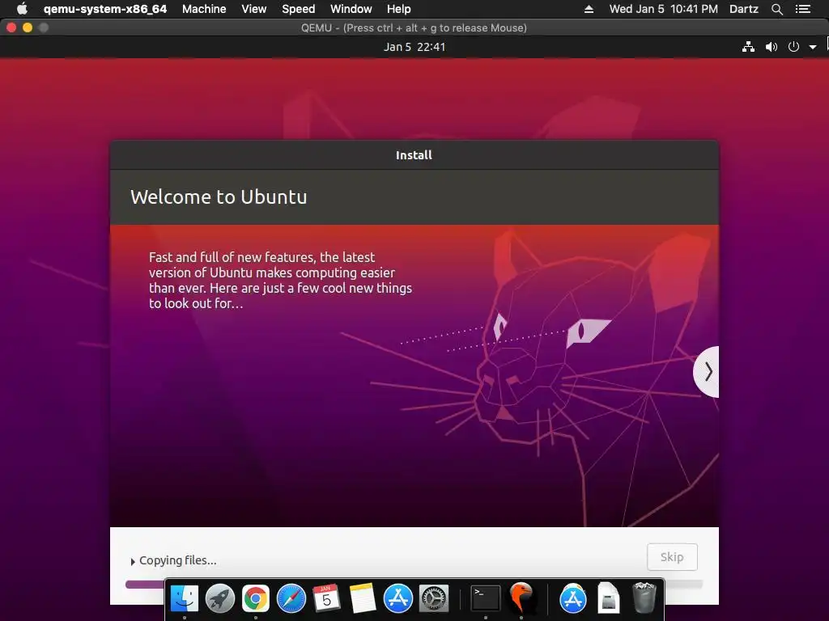Open the Help menu

(x=398, y=9)
